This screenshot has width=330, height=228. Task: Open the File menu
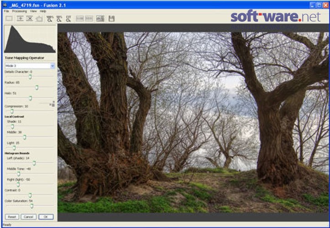pos(6,11)
